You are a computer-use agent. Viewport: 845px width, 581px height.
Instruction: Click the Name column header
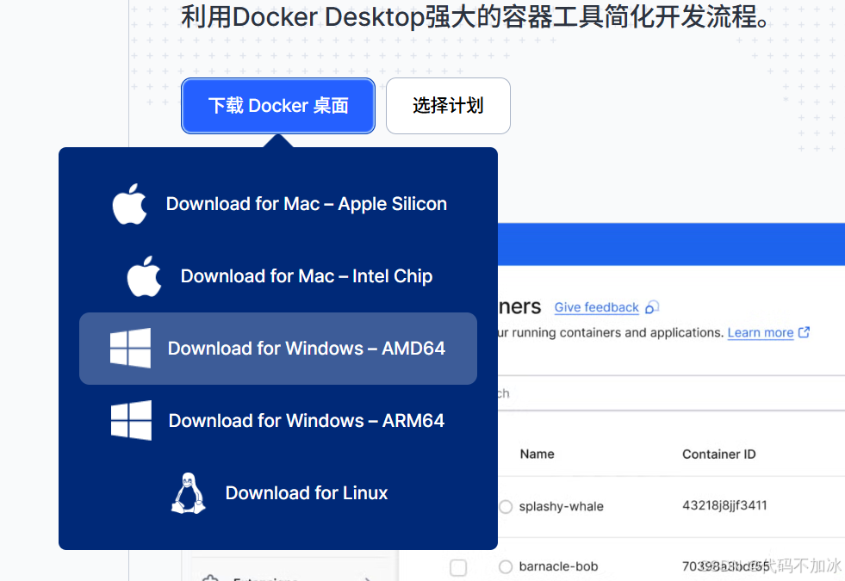pos(537,454)
